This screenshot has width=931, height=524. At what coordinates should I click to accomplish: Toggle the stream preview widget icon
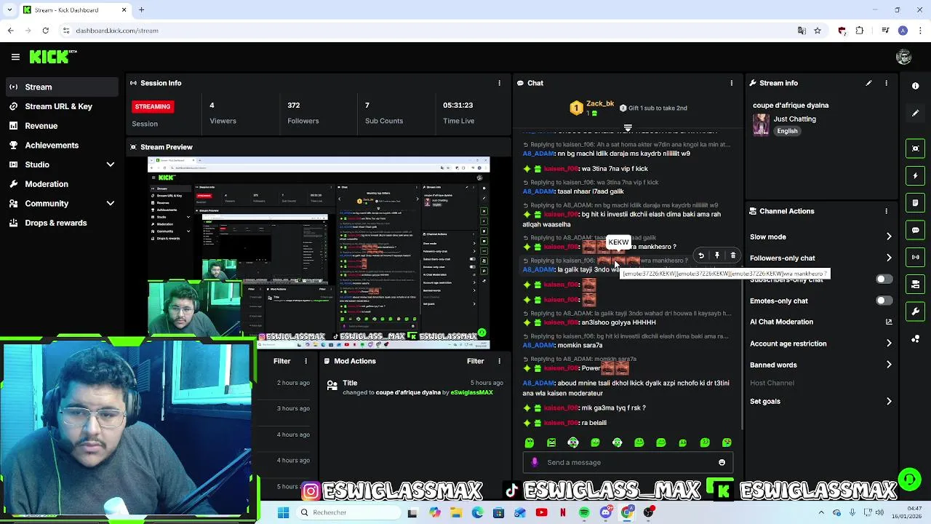click(x=915, y=148)
